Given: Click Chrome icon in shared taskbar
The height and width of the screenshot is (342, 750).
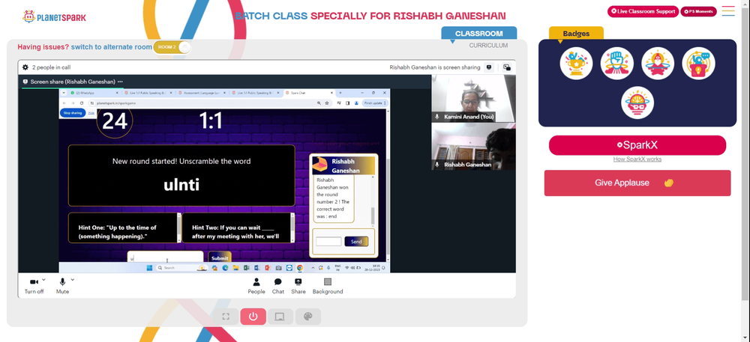Looking at the screenshot, I should (299, 268).
